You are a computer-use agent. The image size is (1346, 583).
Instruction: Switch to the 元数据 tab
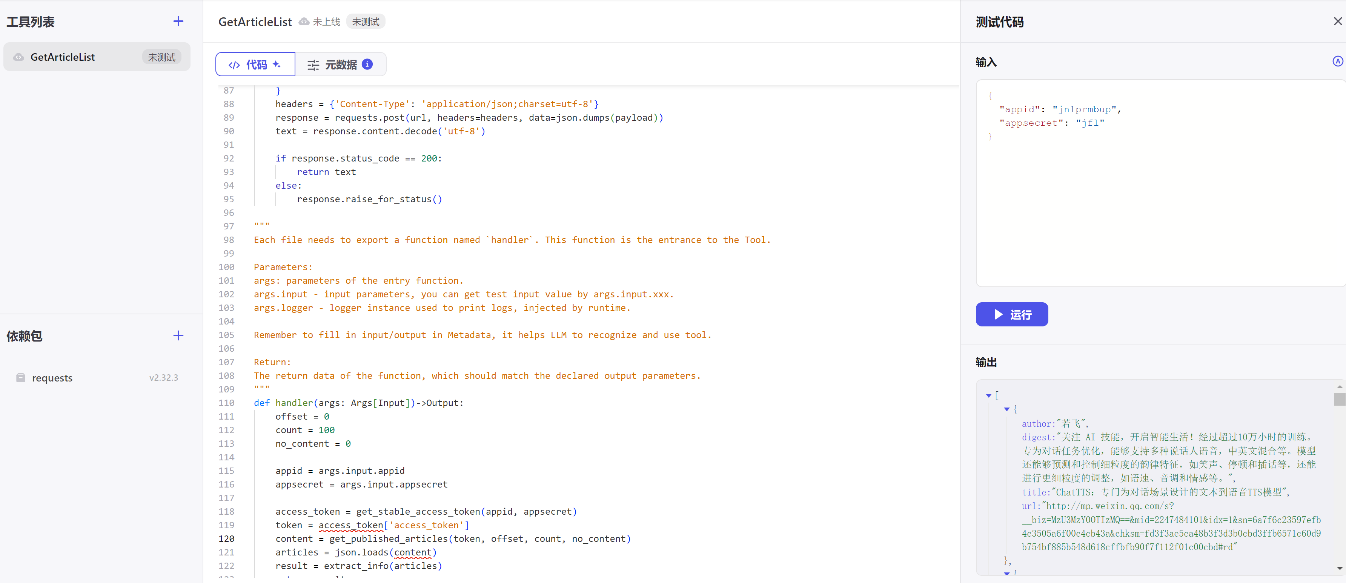[x=340, y=64]
